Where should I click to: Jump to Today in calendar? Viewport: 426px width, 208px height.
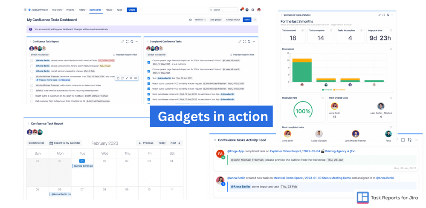162,143
